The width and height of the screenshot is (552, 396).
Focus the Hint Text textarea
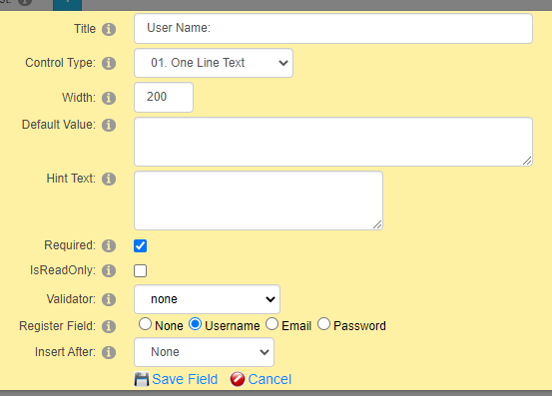[259, 200]
